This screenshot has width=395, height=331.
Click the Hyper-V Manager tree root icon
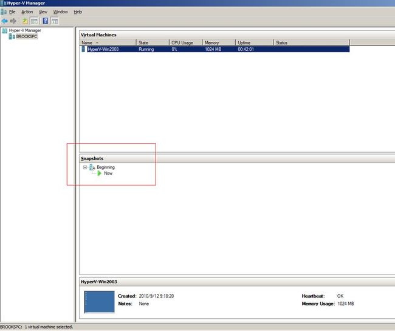4,31
